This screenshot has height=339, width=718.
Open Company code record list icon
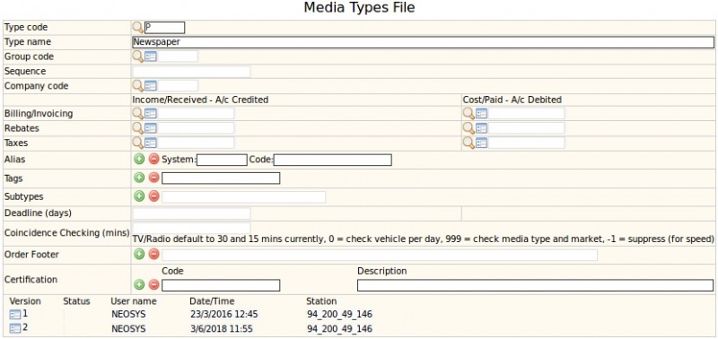point(151,85)
